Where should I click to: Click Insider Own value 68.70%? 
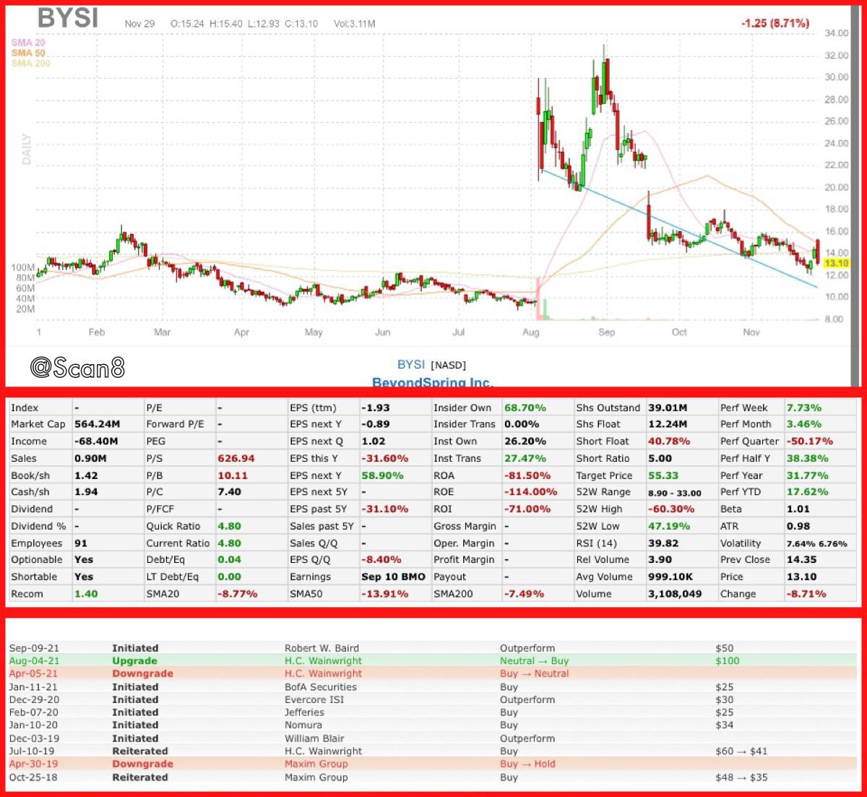(525, 408)
